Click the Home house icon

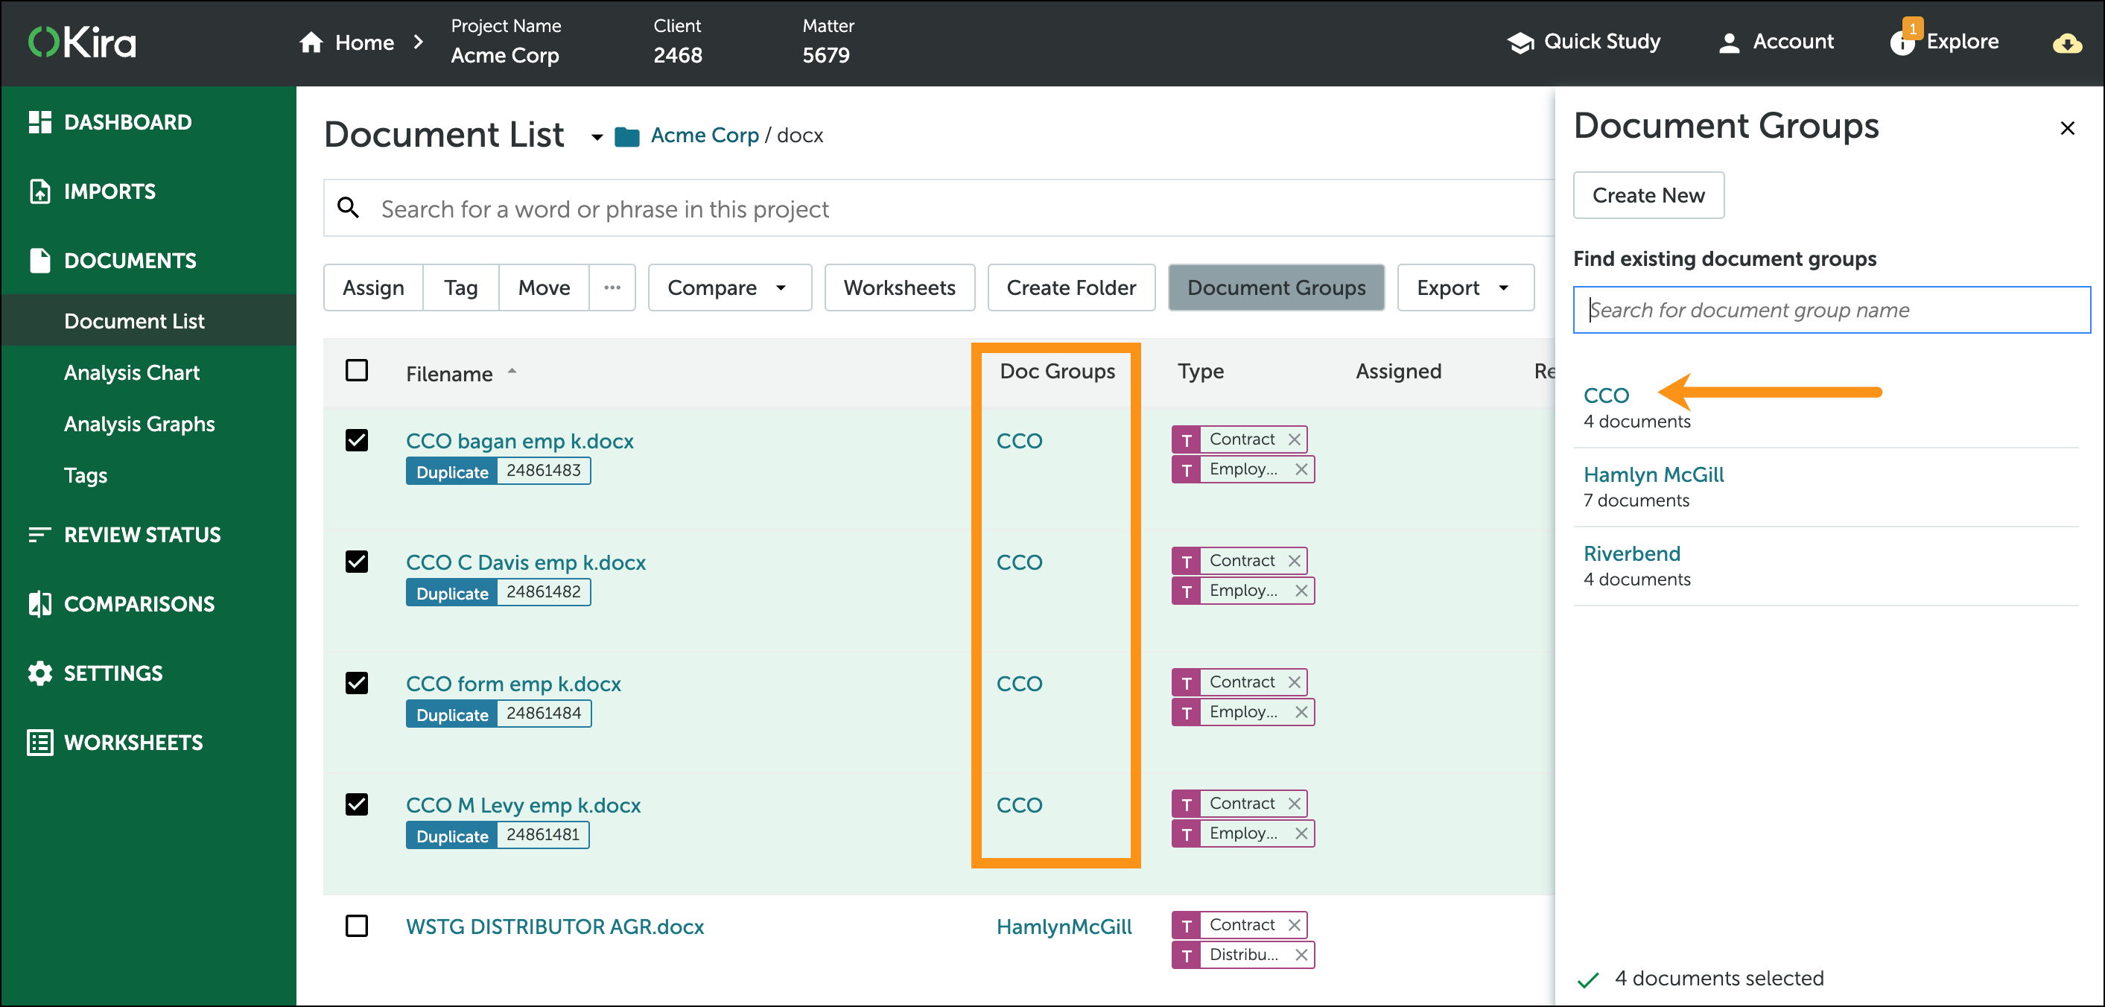click(311, 42)
